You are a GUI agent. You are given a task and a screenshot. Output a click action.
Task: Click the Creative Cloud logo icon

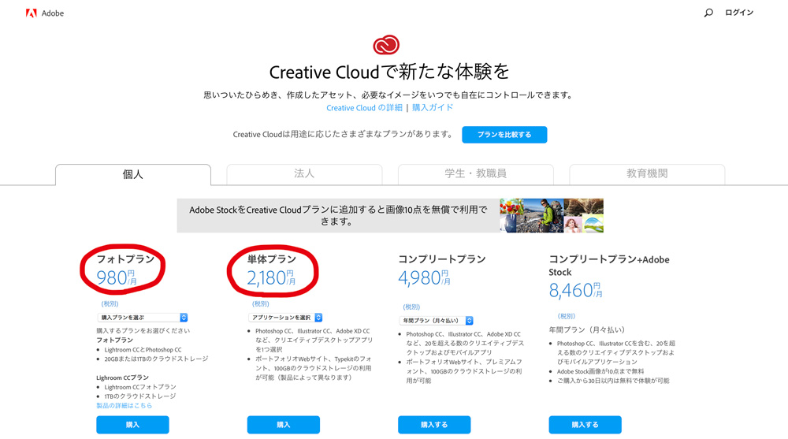(386, 45)
